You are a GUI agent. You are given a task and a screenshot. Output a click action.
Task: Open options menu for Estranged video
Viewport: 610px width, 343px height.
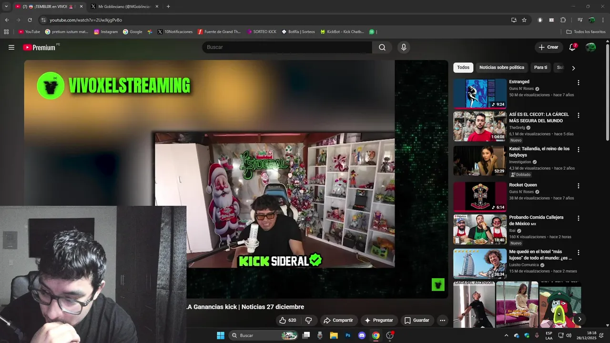[x=579, y=82]
